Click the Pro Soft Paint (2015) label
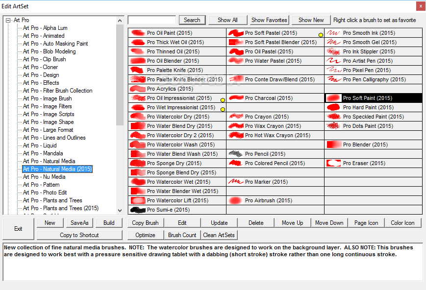Viewport: 426px width, 290px height. click(368, 98)
